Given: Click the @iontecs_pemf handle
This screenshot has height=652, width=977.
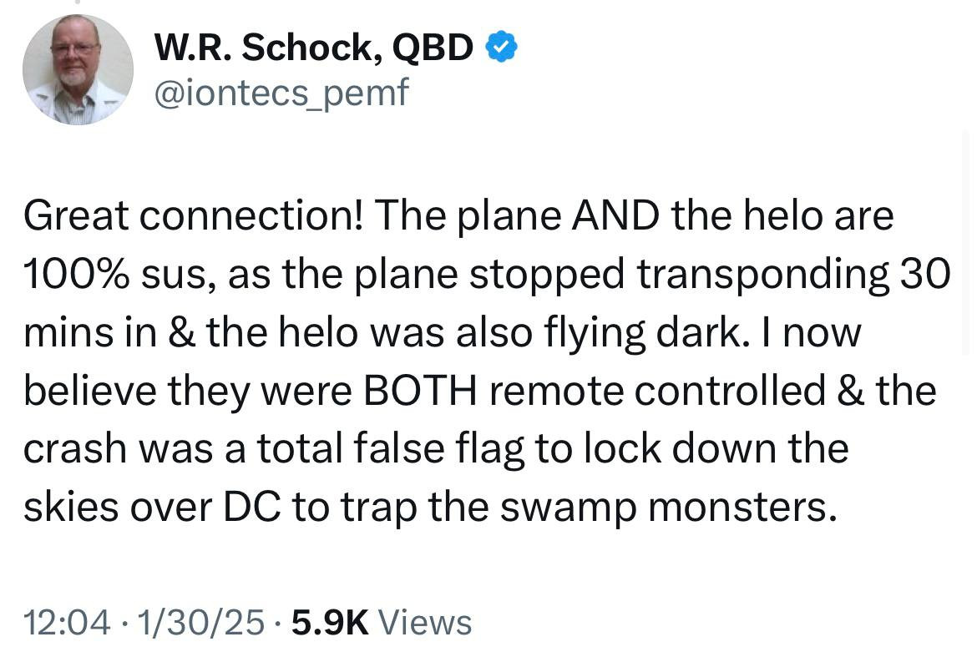Looking at the screenshot, I should (x=281, y=92).
